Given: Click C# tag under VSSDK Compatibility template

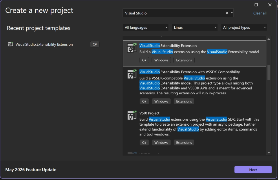Looking at the screenshot, I should tap(144, 101).
